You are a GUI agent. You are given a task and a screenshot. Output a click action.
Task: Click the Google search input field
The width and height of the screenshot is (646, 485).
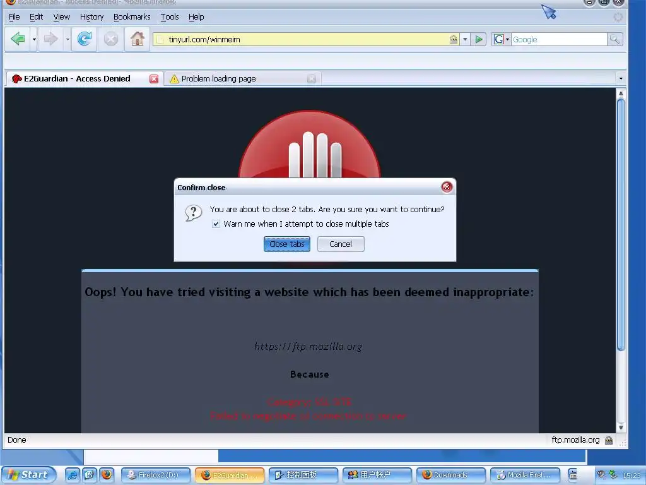point(559,40)
